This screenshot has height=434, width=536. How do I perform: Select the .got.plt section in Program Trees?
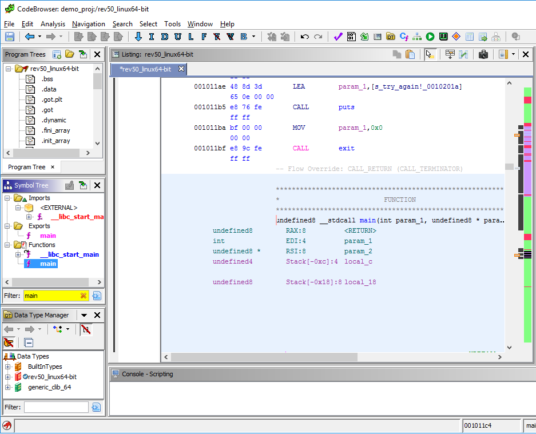tap(51, 99)
